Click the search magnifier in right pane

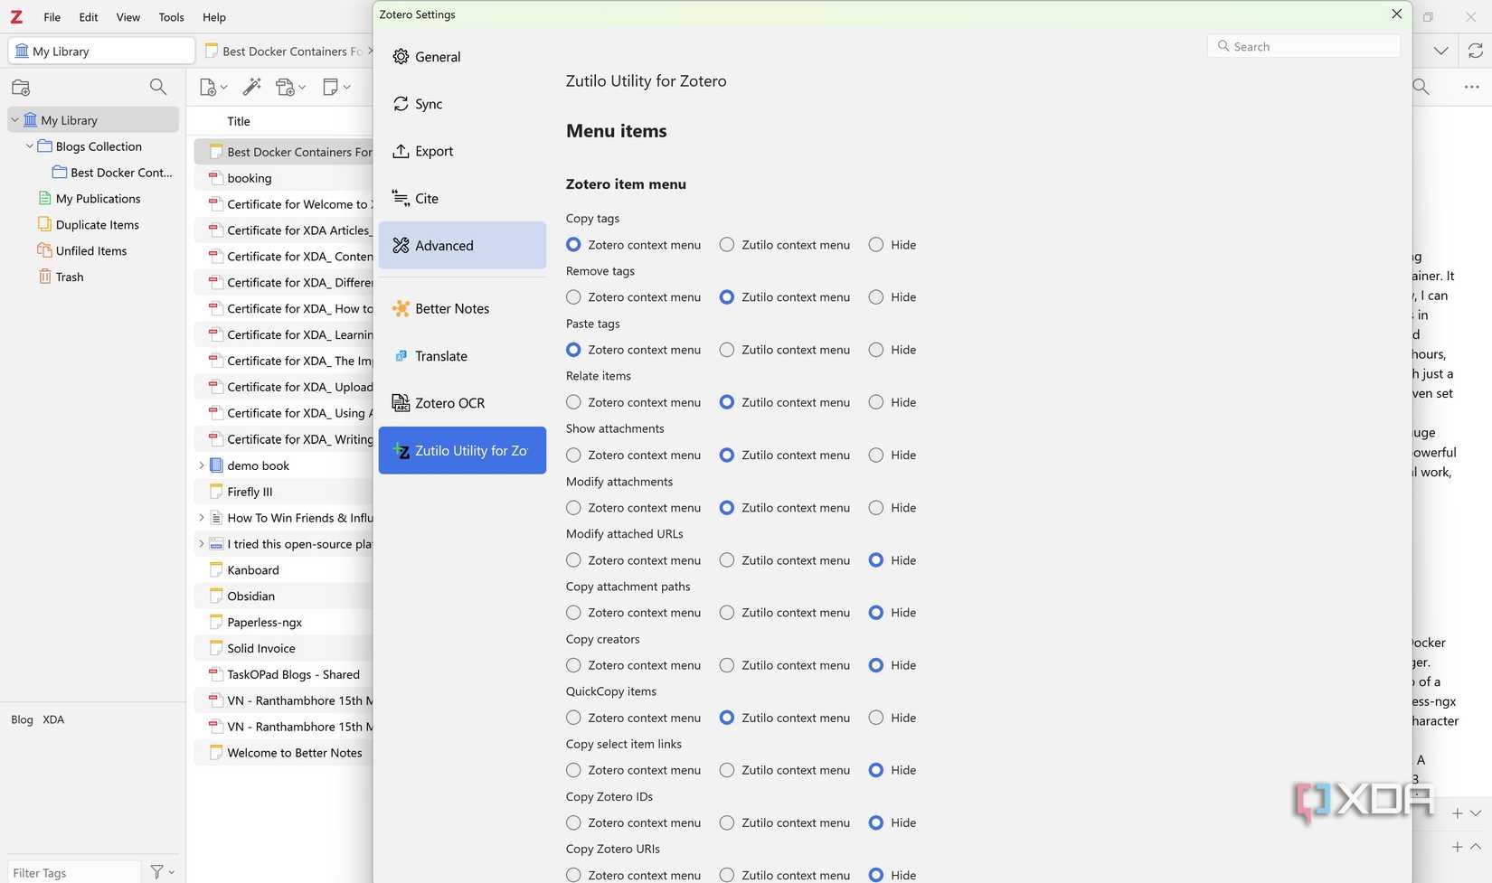pos(1421,87)
